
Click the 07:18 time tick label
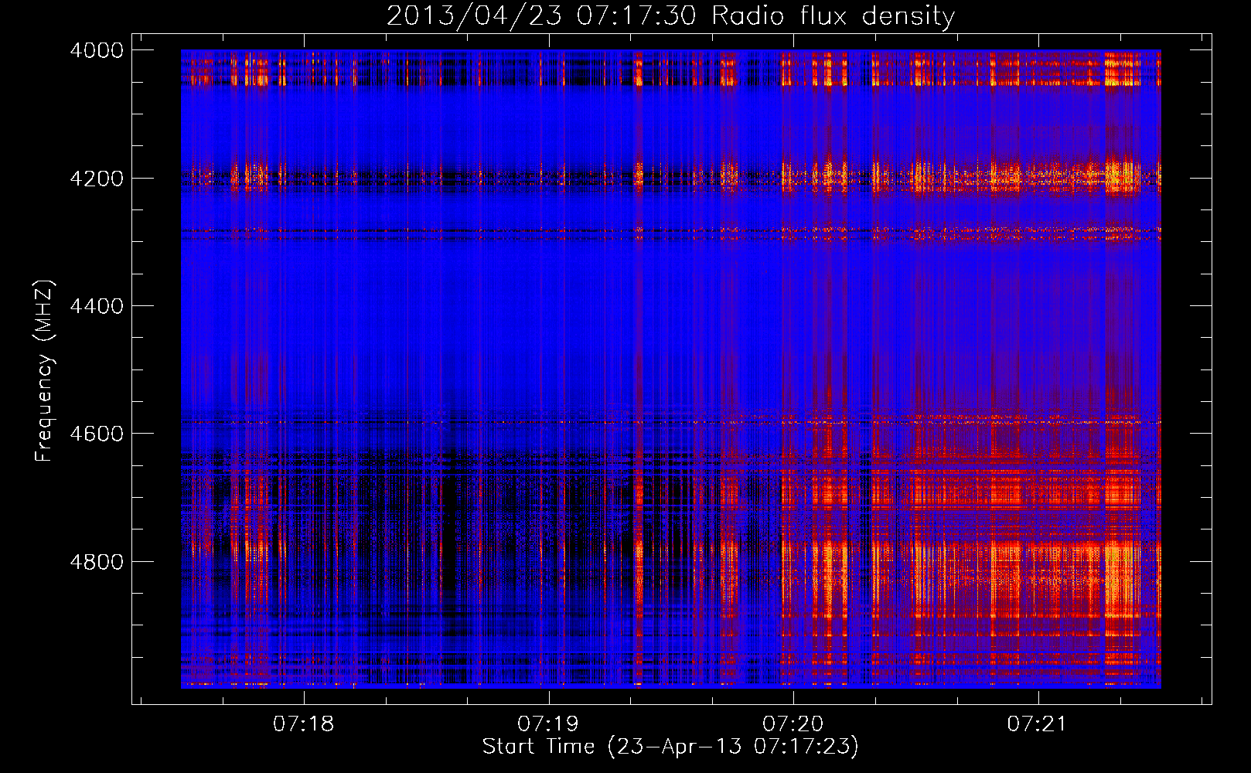(304, 724)
